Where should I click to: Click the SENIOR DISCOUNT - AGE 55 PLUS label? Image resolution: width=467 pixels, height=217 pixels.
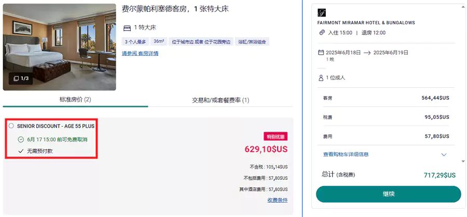pyautogui.click(x=56, y=126)
